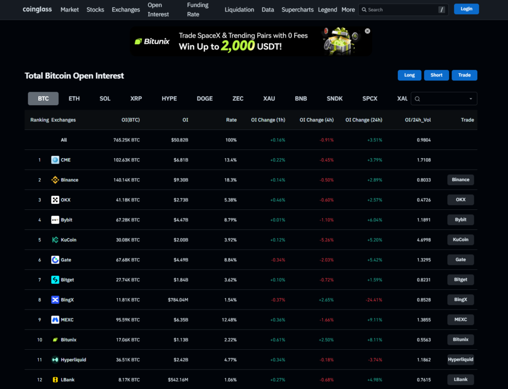Open the Legend menu
508x389 pixels.
click(x=327, y=10)
